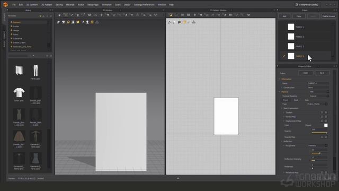Open the fabric Color swatch
This screenshot has width=339, height=191.
click(x=326, y=125)
